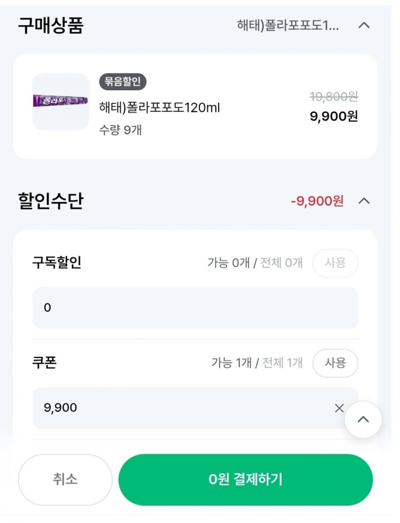400x523 pixels.
Task: Focus the 구독할인 amount field showing 0
Action: (195, 308)
